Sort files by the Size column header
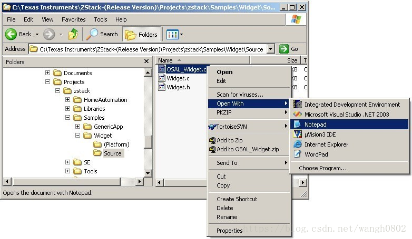This screenshot has width=412, height=239. [x=274, y=60]
